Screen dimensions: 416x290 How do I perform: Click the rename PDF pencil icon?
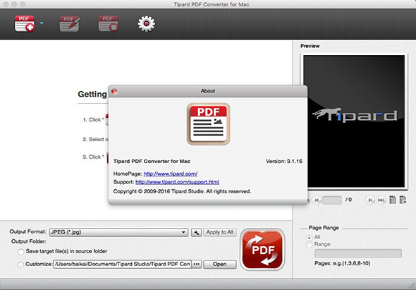70,23
